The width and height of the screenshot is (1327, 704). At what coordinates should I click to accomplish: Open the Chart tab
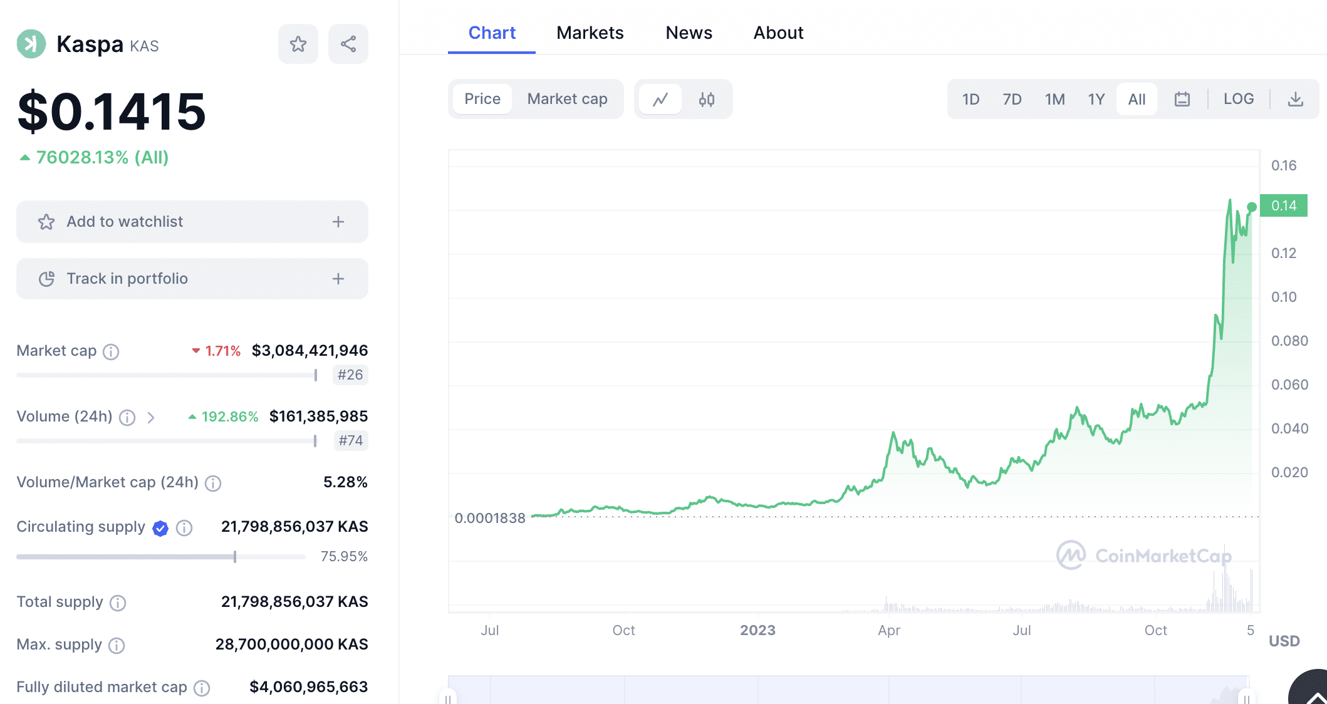492,33
